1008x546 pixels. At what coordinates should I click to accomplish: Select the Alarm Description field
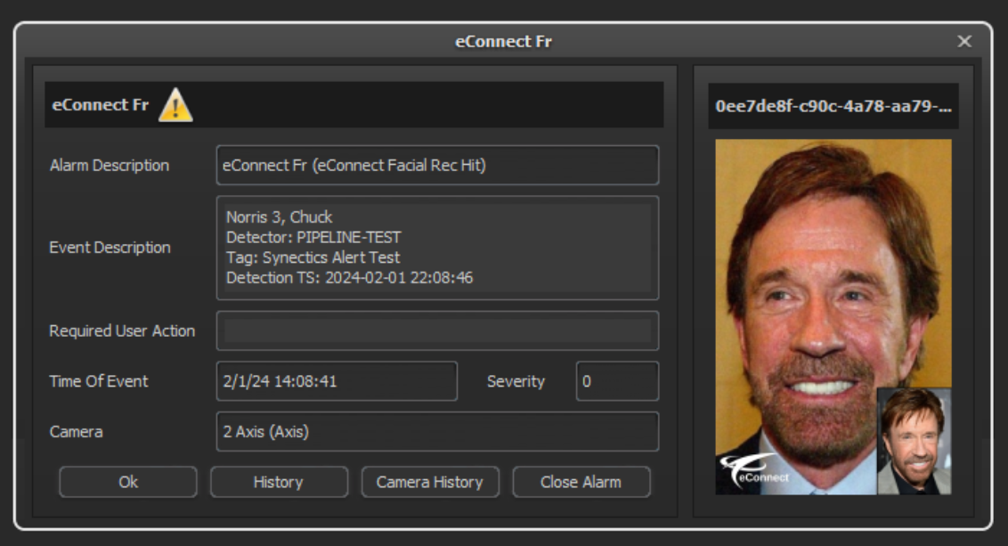[437, 166]
